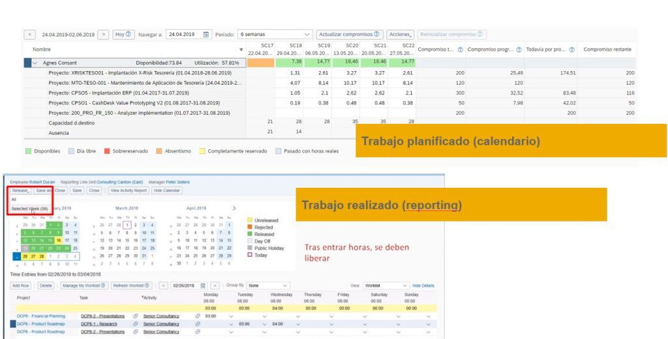Viewport: 668px width, 339px height.
Task: Click the Hide Details link
Action: pyautogui.click(x=423, y=286)
